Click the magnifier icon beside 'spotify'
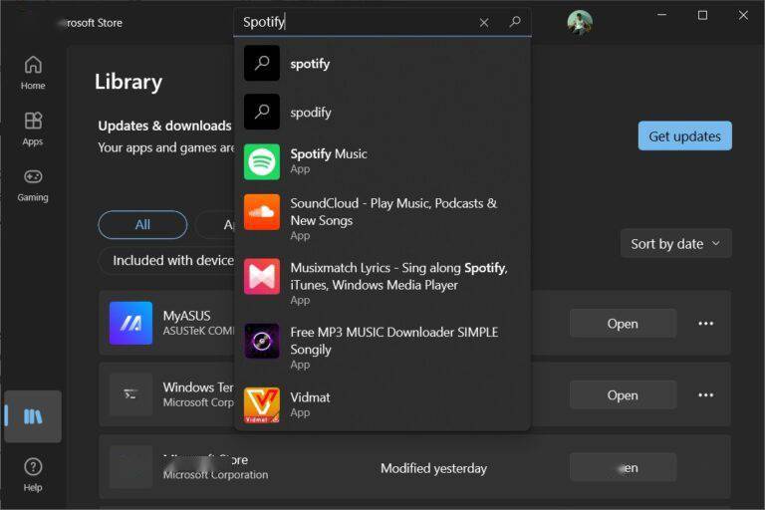The image size is (765, 510). click(x=262, y=63)
